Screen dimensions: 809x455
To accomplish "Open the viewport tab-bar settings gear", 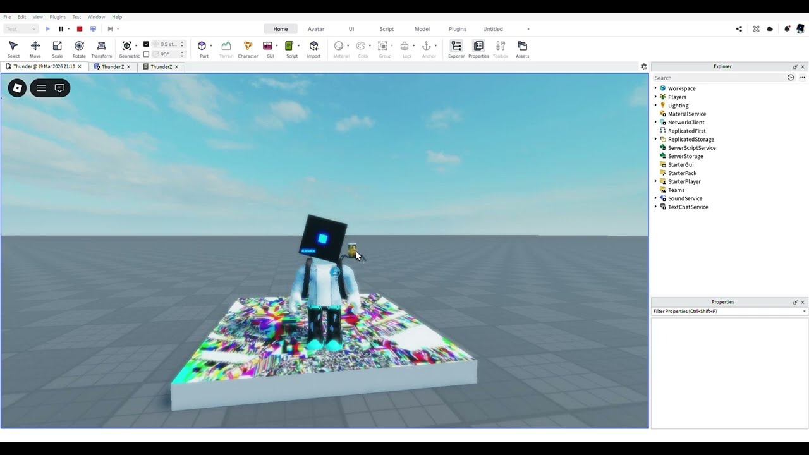I will click(x=644, y=66).
